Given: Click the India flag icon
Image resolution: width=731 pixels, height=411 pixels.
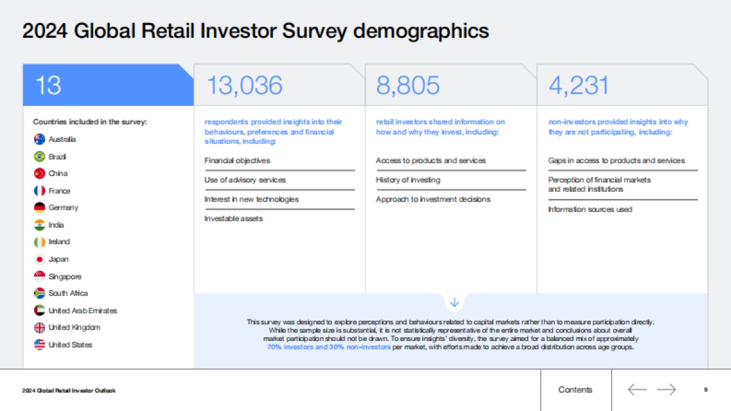Looking at the screenshot, I should coord(40,225).
